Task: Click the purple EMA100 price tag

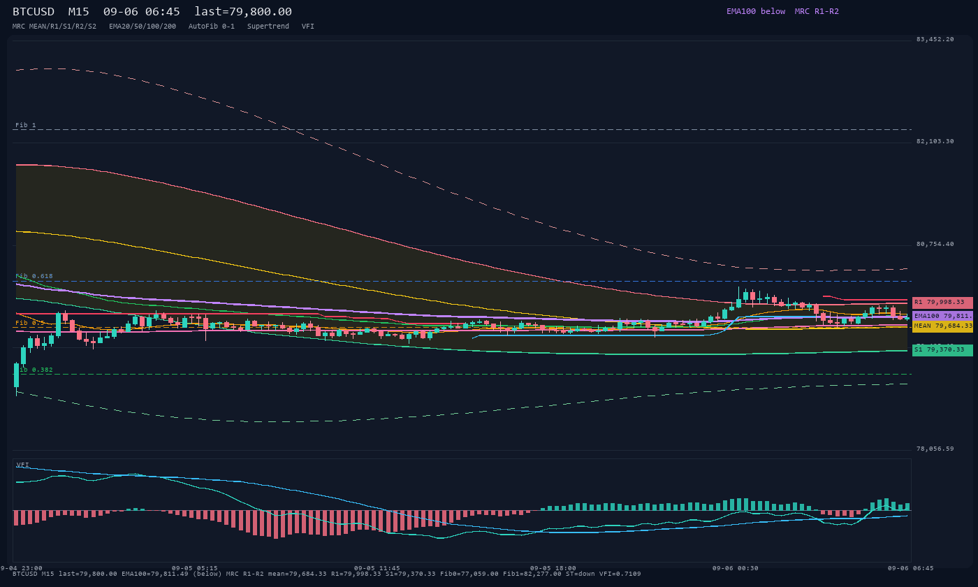Action: point(942,316)
